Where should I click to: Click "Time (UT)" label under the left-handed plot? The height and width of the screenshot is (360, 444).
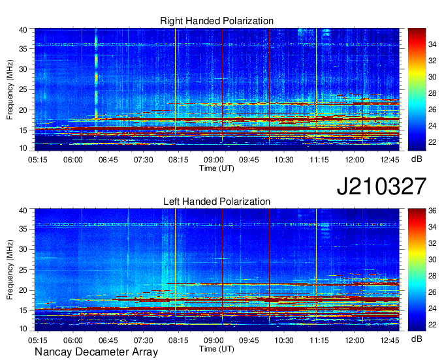point(217,349)
